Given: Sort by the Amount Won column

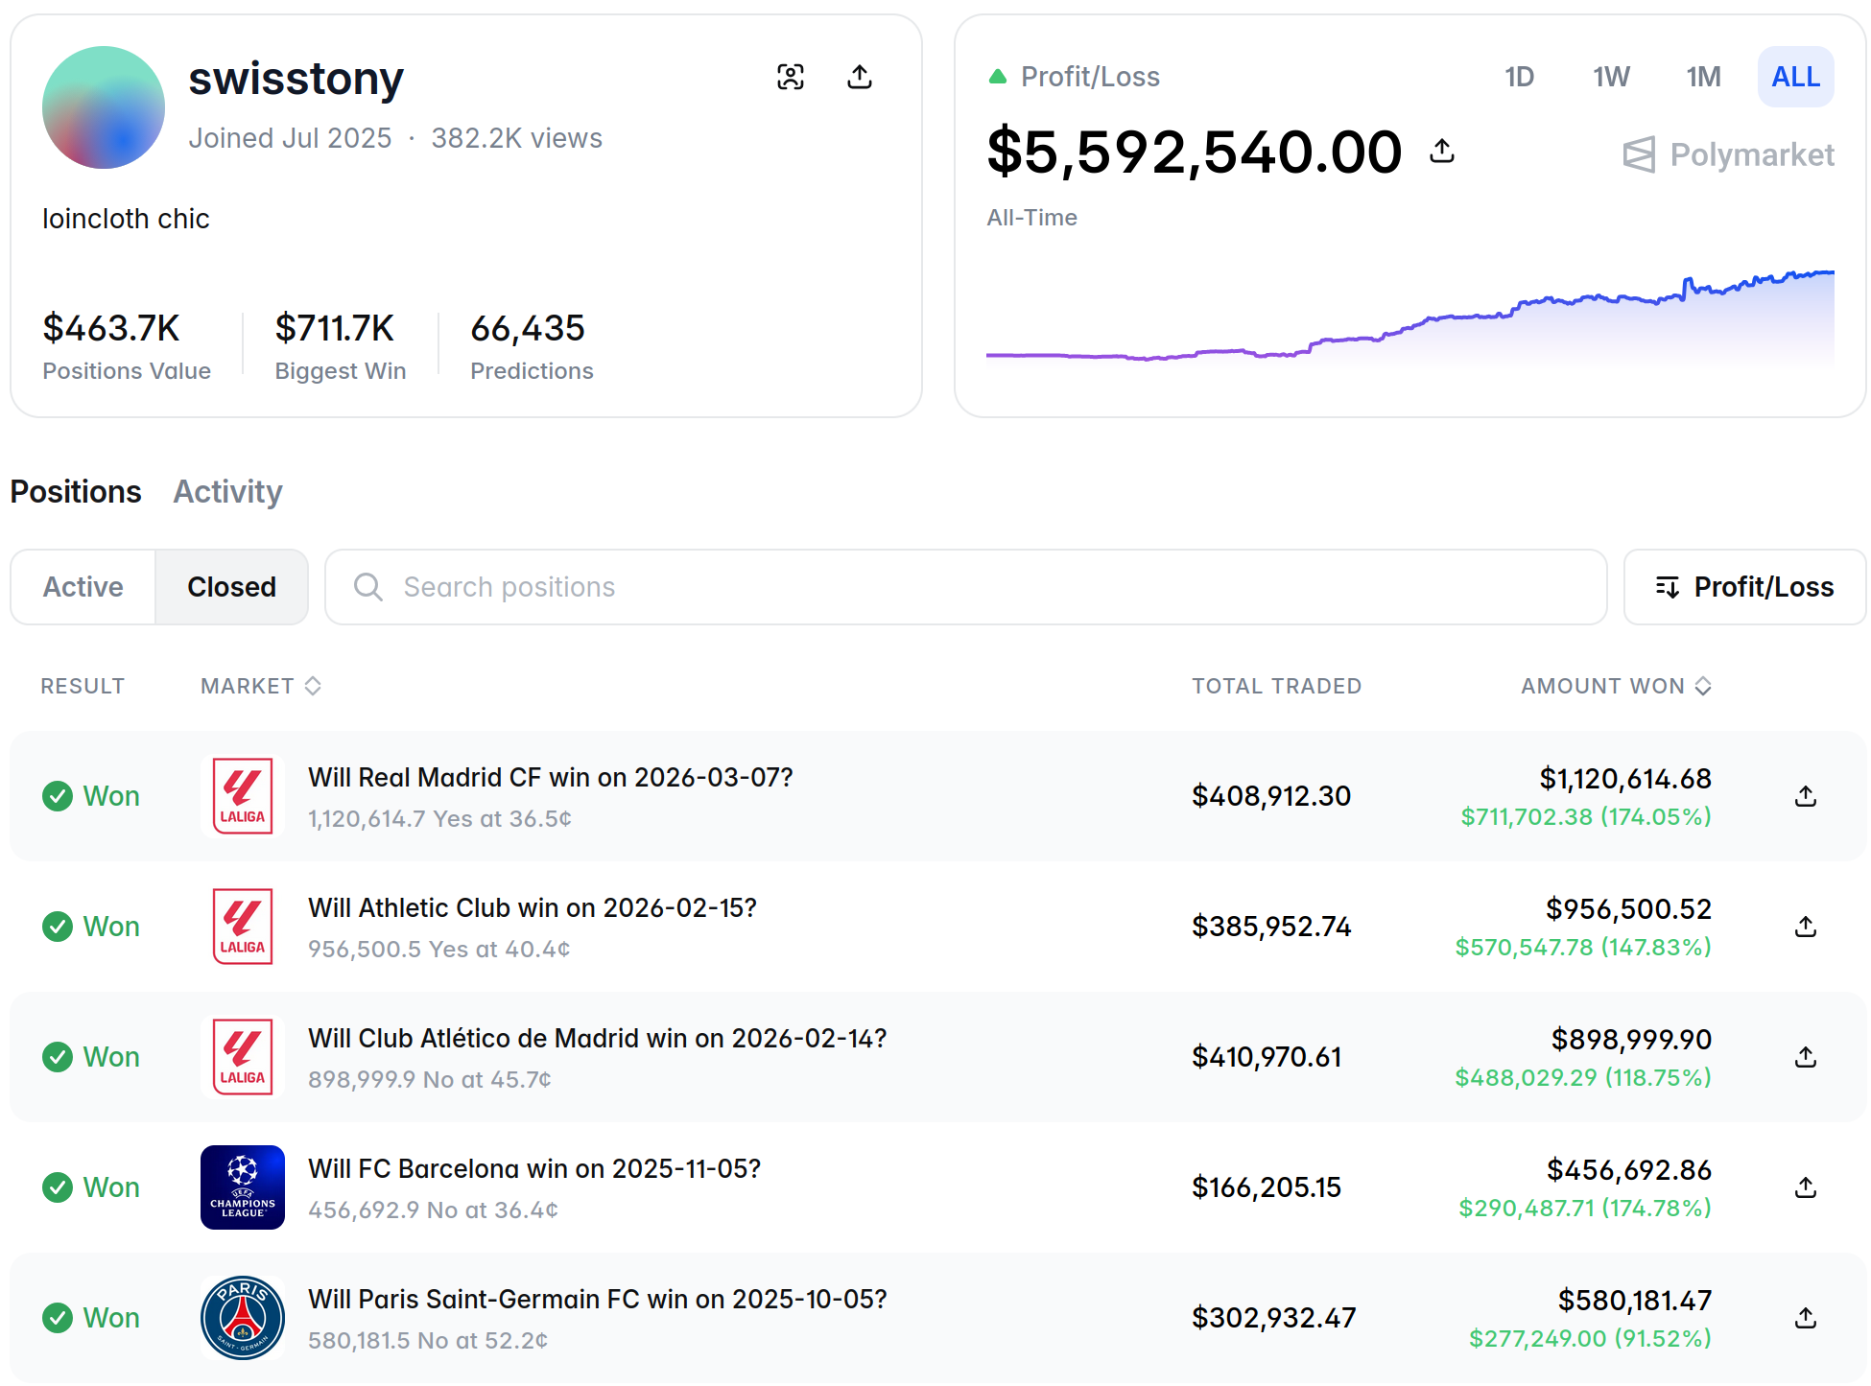Looking at the screenshot, I should tap(1616, 686).
